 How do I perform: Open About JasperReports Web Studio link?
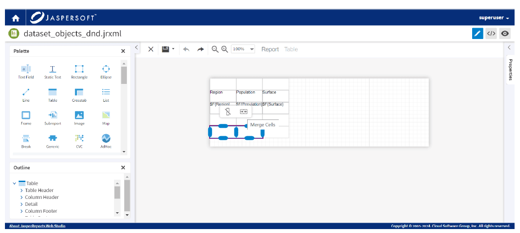37,226
